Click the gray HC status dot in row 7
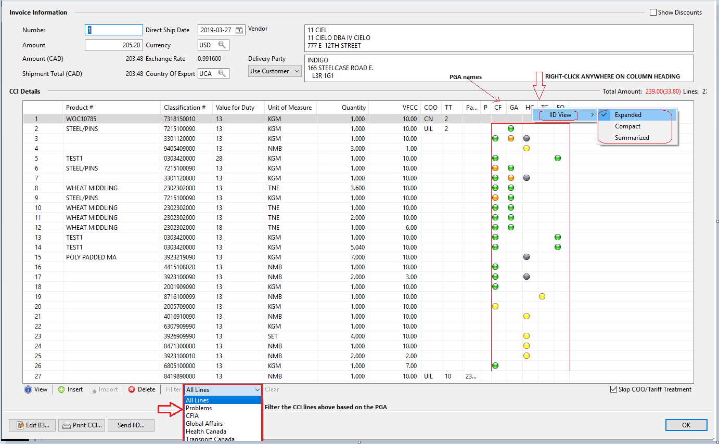The height and width of the screenshot is (444, 719). point(527,178)
